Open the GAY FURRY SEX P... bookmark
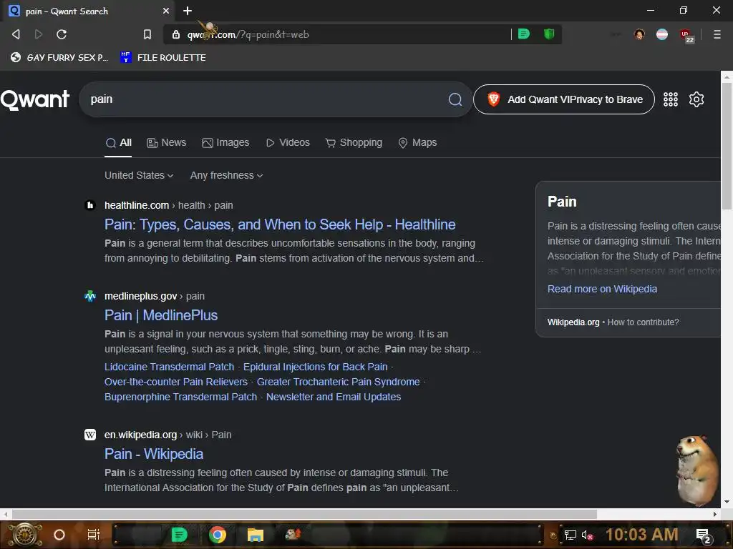733x549 pixels. [60, 57]
